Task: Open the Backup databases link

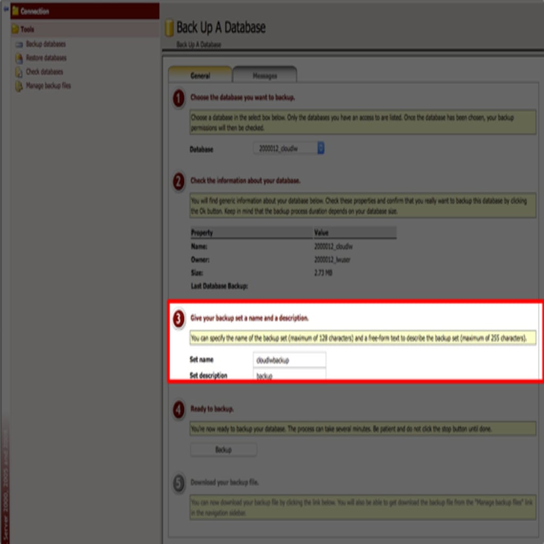Action: point(46,44)
